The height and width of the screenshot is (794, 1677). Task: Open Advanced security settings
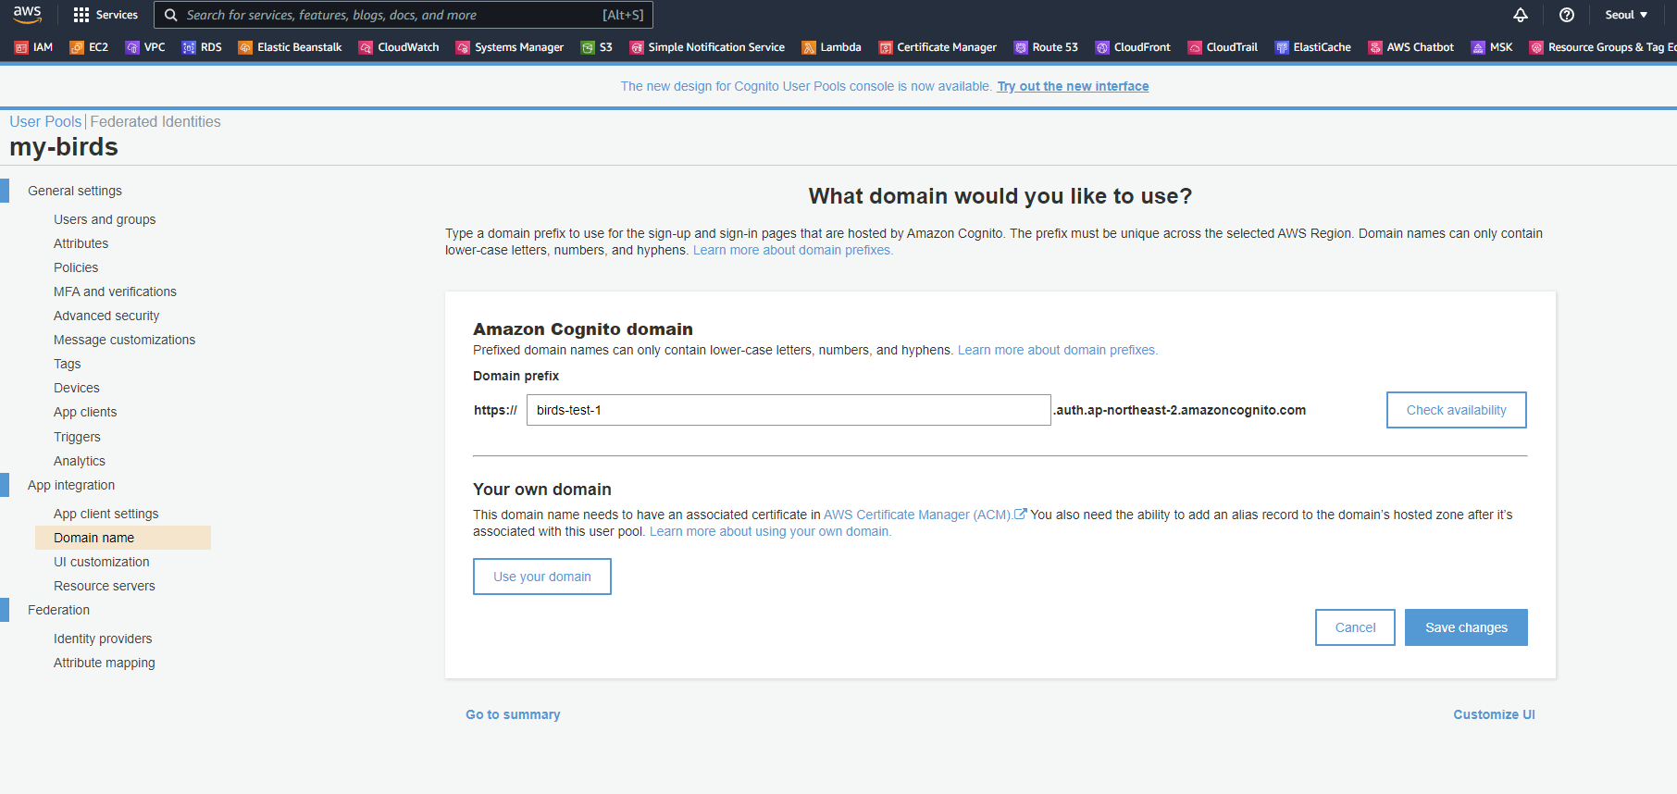coord(106,316)
